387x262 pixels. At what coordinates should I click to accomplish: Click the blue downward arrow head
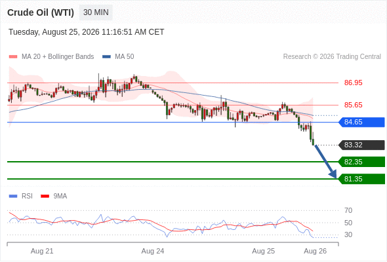(333, 174)
